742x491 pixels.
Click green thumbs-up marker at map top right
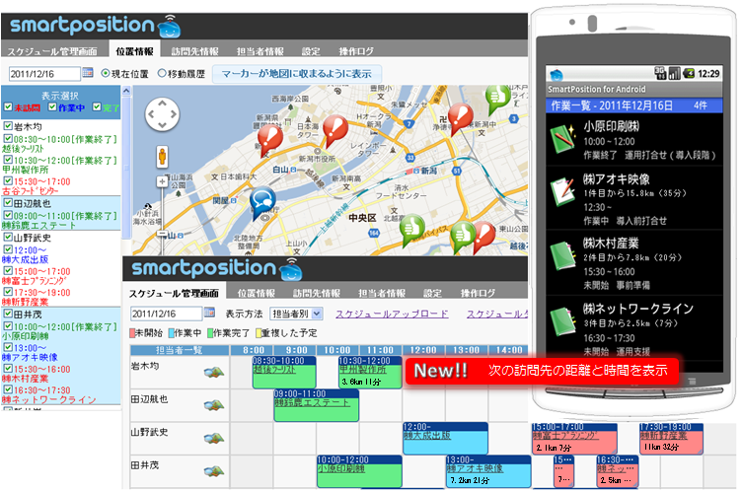point(497,98)
